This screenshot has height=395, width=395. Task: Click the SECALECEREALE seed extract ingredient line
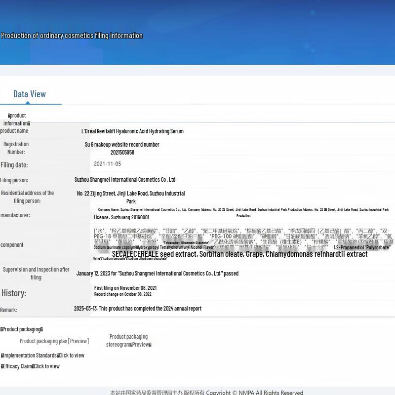click(x=239, y=254)
